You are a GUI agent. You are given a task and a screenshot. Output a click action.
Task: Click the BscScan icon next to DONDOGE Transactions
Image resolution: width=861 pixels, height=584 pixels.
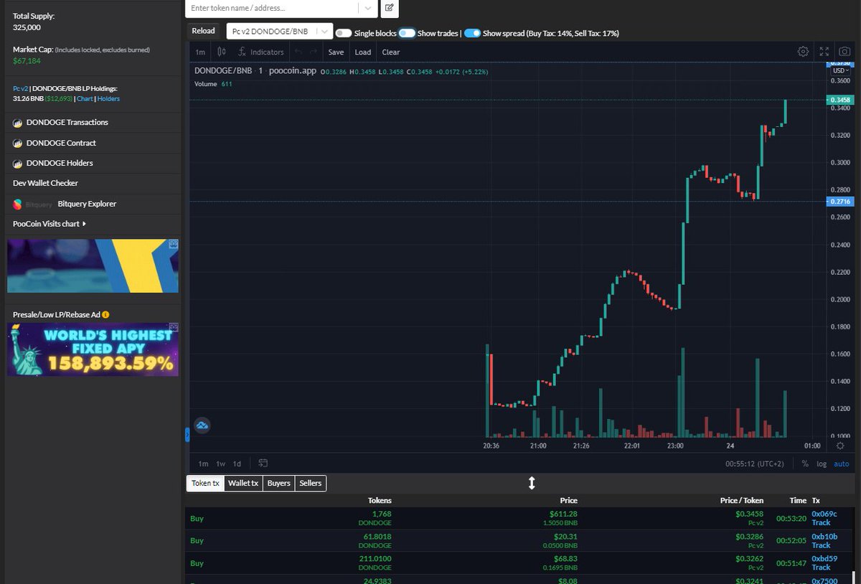click(x=18, y=123)
